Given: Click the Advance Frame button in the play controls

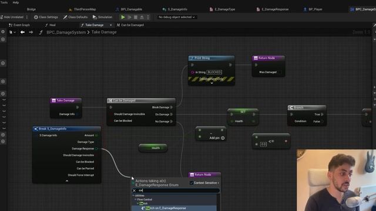Looking at the screenshot, I should 129,17.
